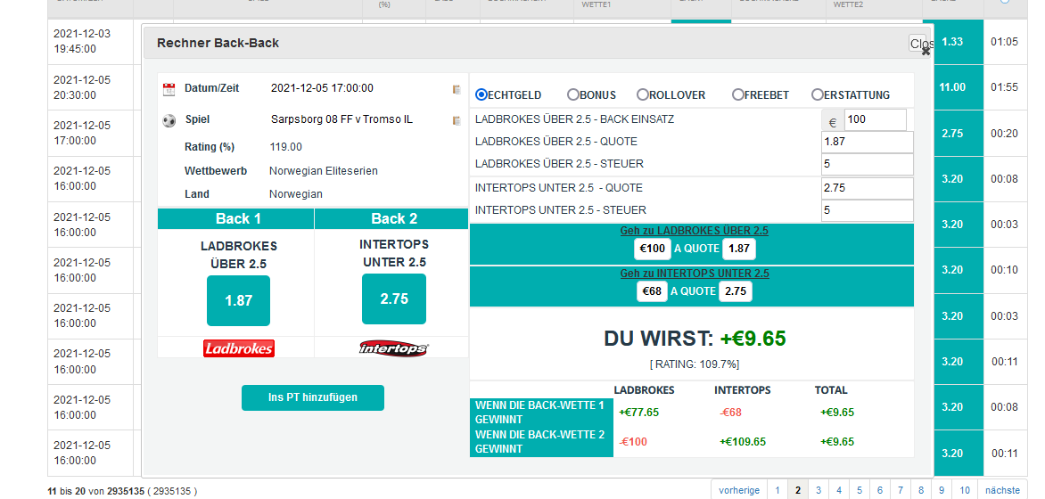Click the +€77.65 Ladbrokes result value
This screenshot has height=499, width=1045.
click(638, 413)
